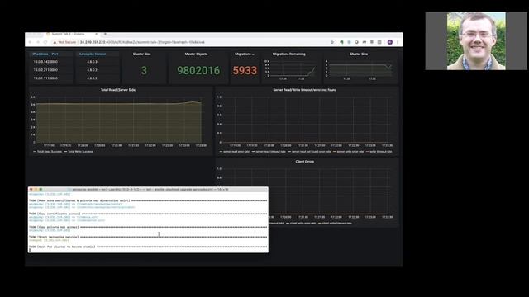529x297 pixels.
Task: Click version 4.8.0.3 in the 10.0.3.142 row
Action: [92, 62]
